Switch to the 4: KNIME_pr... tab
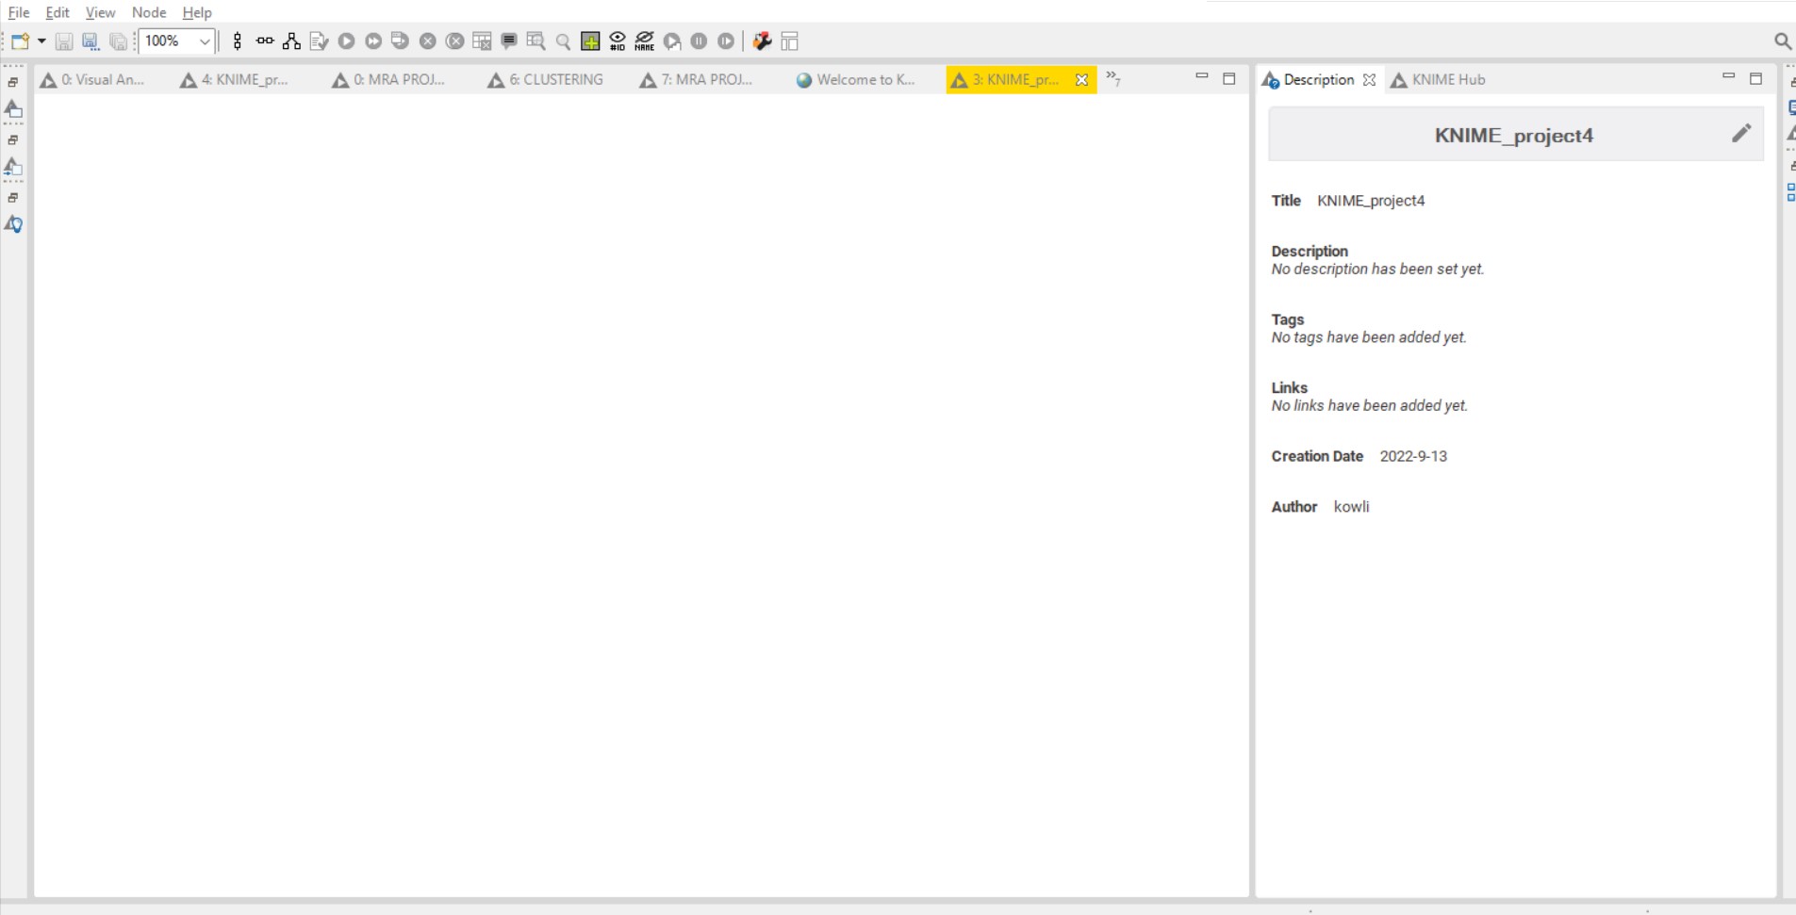 click(235, 80)
